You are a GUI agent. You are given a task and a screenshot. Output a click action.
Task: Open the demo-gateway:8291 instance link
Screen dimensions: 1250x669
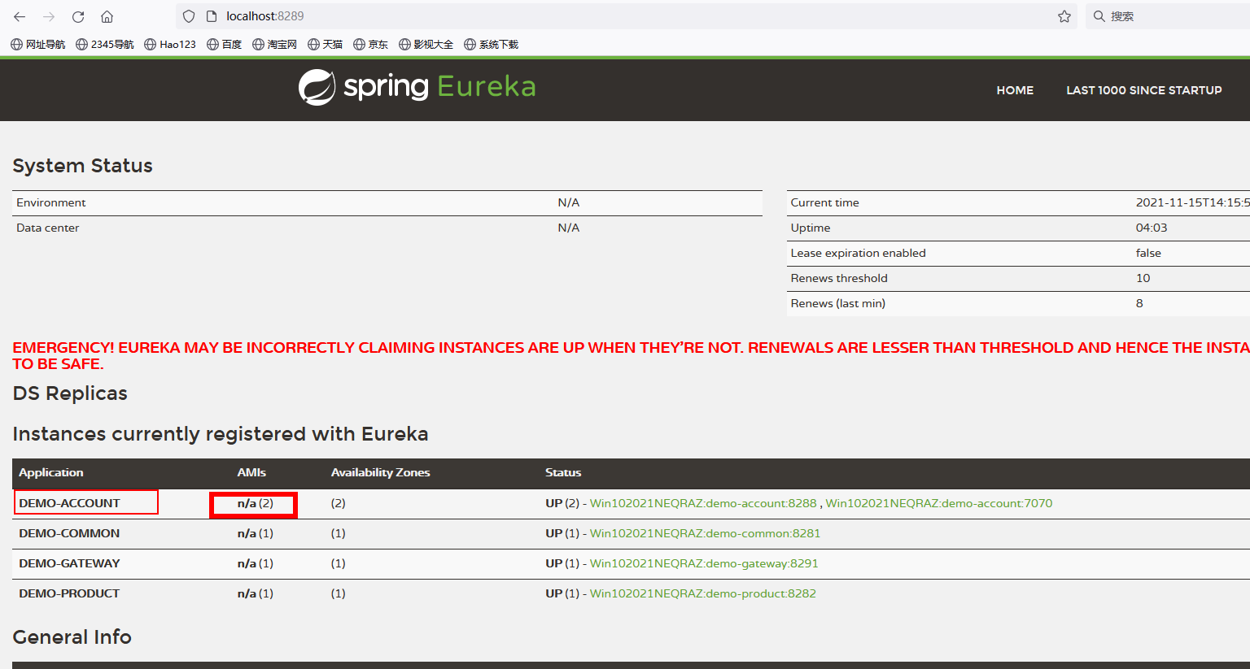pyautogui.click(x=704, y=563)
